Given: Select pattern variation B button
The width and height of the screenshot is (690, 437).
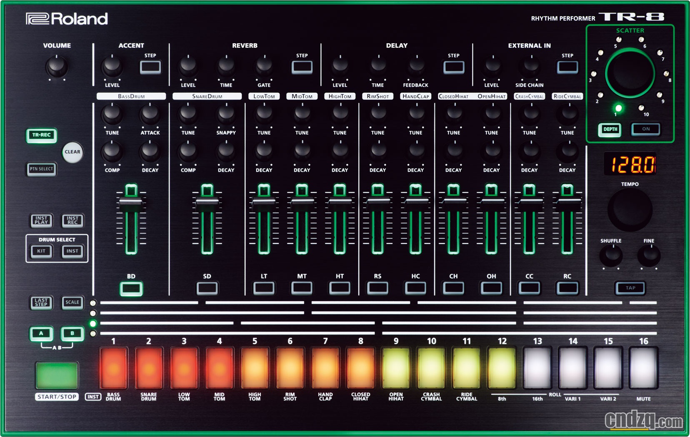Looking at the screenshot, I should (x=72, y=333).
